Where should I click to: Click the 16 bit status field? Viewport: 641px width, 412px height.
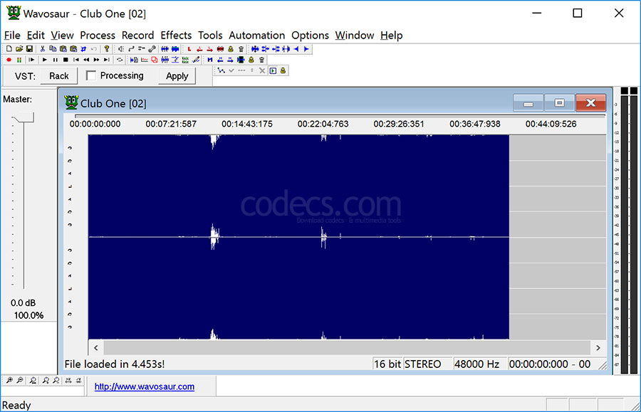(x=387, y=364)
